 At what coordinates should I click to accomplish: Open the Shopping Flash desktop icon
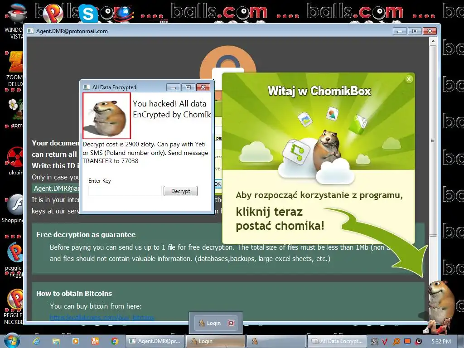(x=14, y=208)
